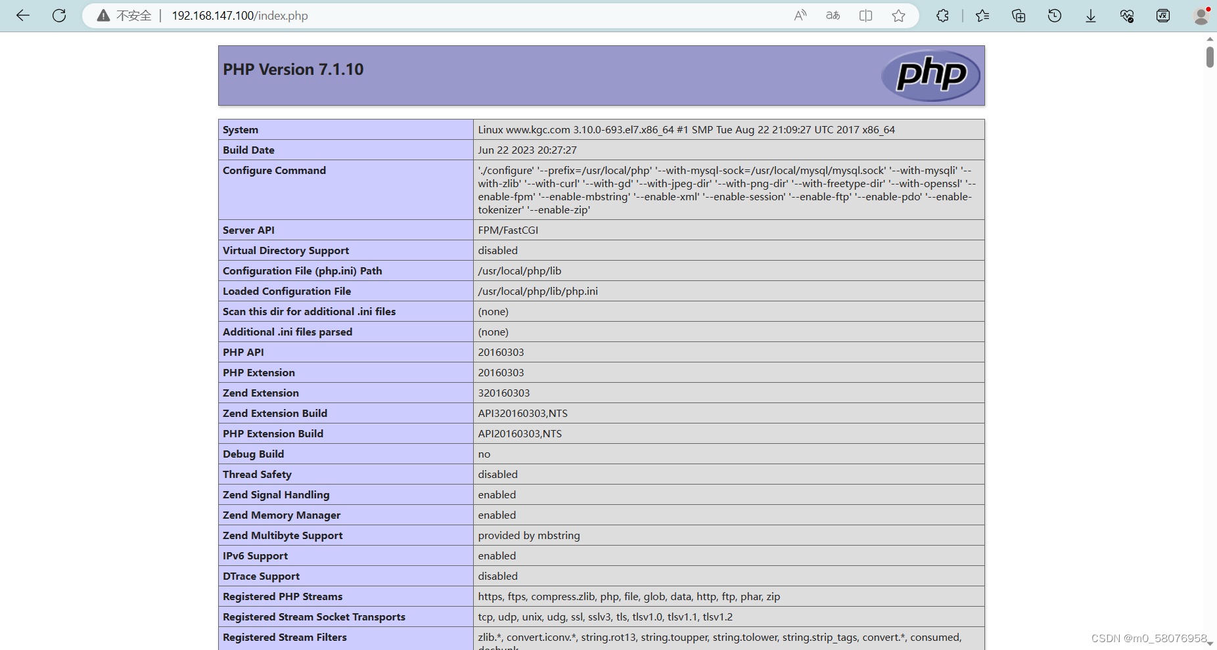Click the Configure Command label
The height and width of the screenshot is (650, 1217).
coord(274,171)
